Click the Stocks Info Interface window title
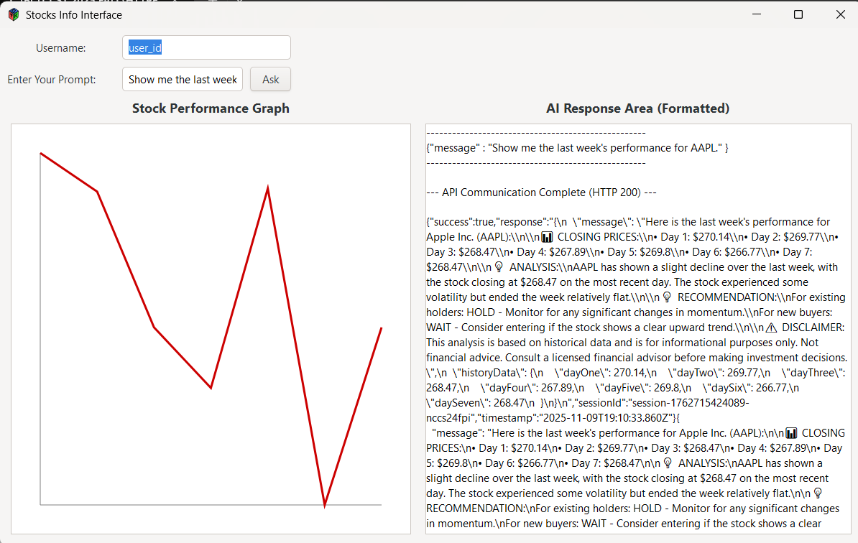The height and width of the screenshot is (543, 858). click(x=74, y=15)
